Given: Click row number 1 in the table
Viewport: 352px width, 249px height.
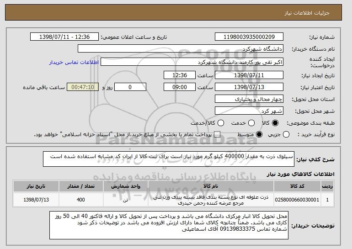Looking at the screenshot, I should pos(327,200).
